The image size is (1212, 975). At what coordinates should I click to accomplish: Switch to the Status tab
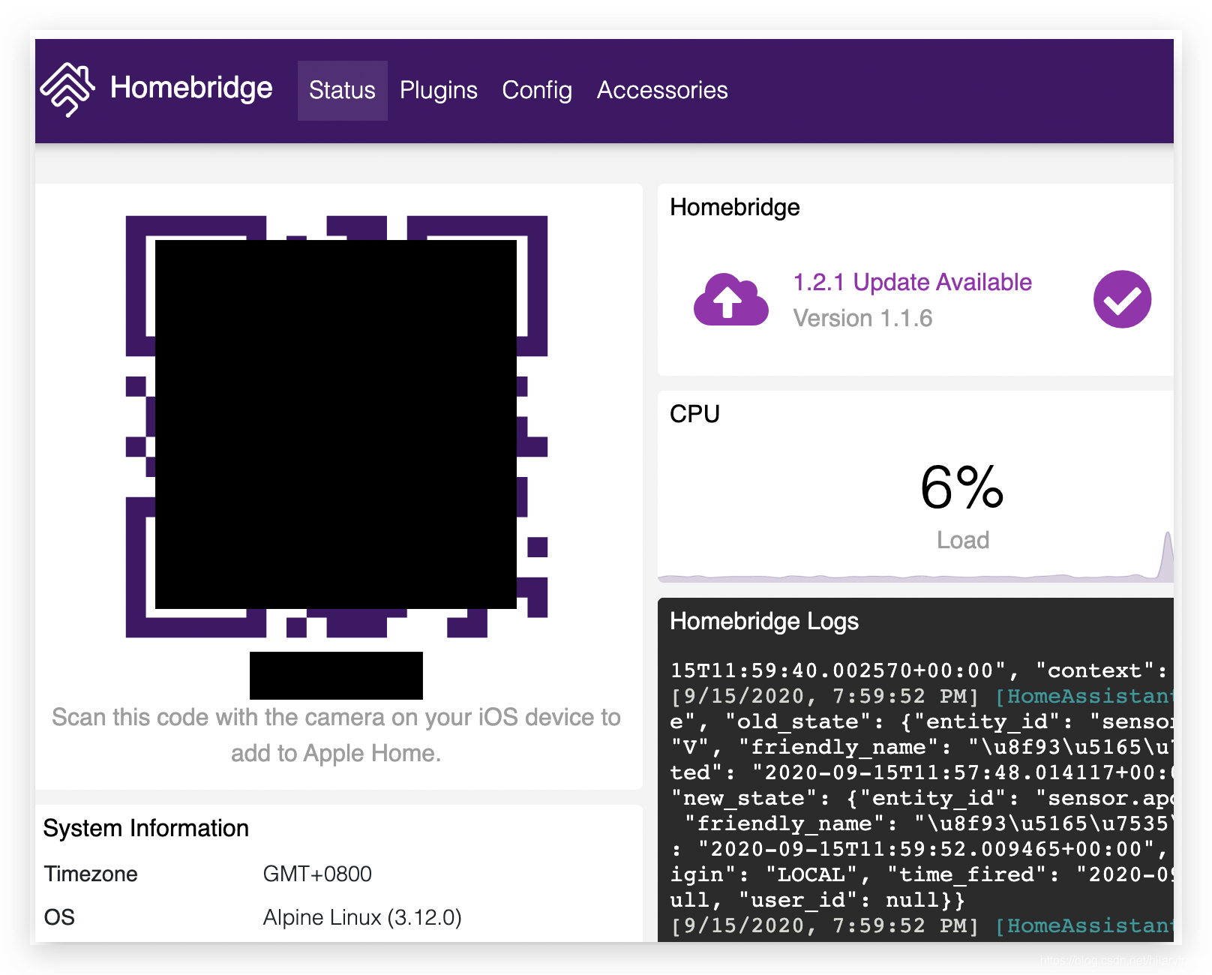point(342,90)
